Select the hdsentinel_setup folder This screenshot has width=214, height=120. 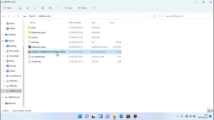pos(38,33)
